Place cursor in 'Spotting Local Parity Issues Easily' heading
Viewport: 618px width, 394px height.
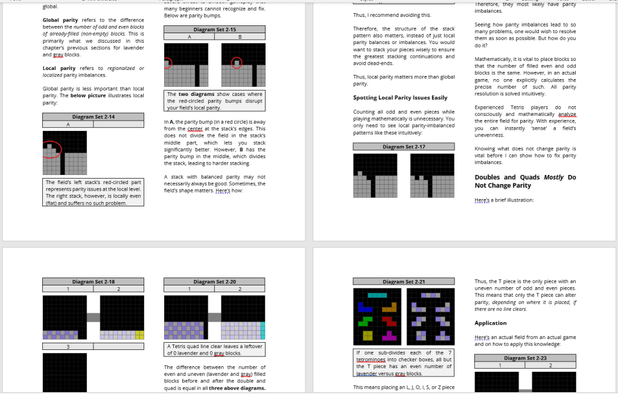pyautogui.click(x=400, y=98)
